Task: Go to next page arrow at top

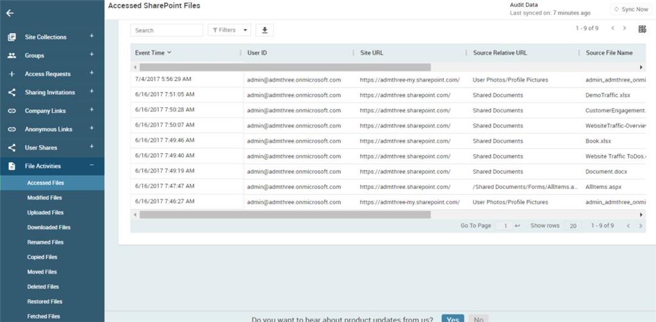Action: (x=625, y=28)
